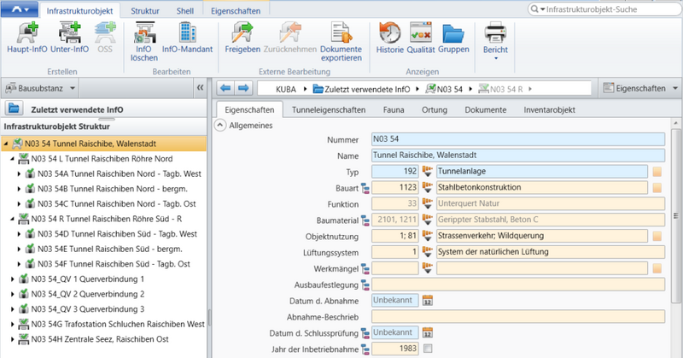The image size is (683, 358).
Task: Click InfO löschen in the ribbon
Action: click(143, 42)
